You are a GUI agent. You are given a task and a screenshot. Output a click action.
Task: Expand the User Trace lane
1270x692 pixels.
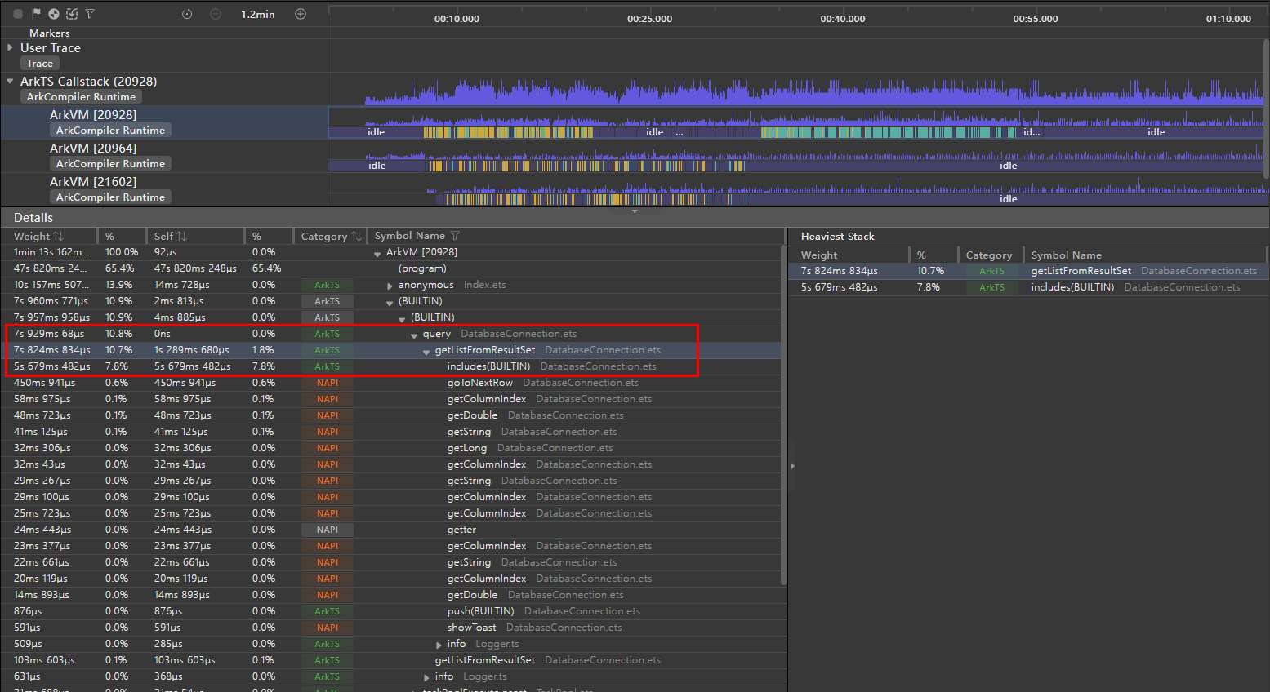pyautogui.click(x=10, y=48)
